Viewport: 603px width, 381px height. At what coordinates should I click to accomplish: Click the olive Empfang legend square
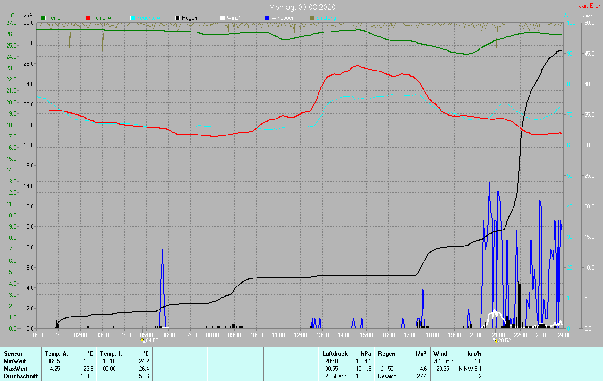[x=312, y=18]
